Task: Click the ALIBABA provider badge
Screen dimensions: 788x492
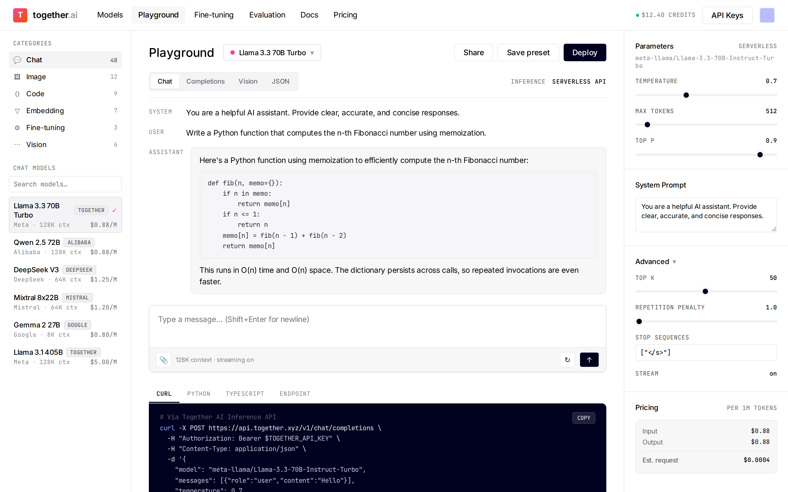Action: coord(79,242)
